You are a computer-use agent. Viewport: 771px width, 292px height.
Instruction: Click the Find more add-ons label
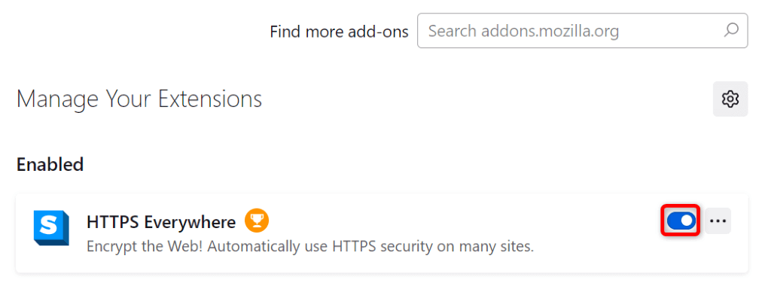tap(340, 32)
